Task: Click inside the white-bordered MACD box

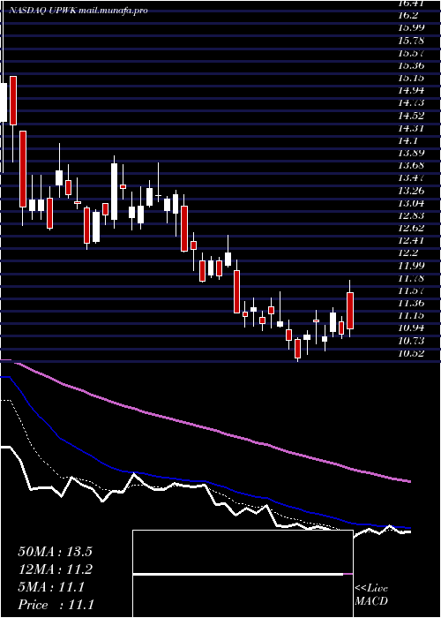Action: click(x=243, y=574)
